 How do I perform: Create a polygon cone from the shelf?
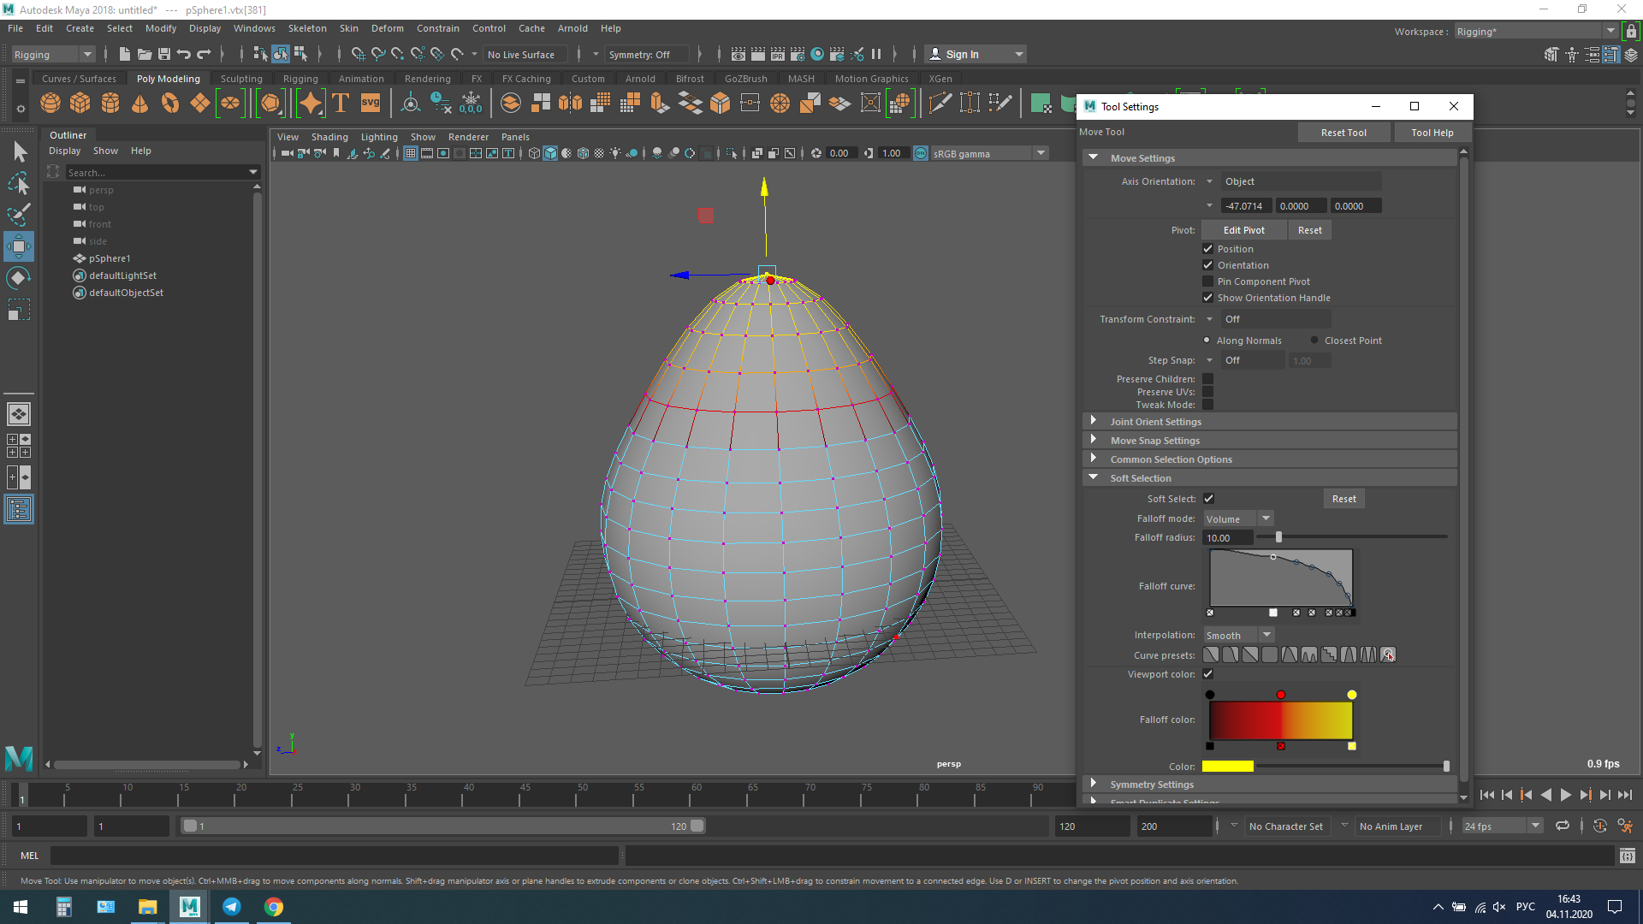coord(140,104)
